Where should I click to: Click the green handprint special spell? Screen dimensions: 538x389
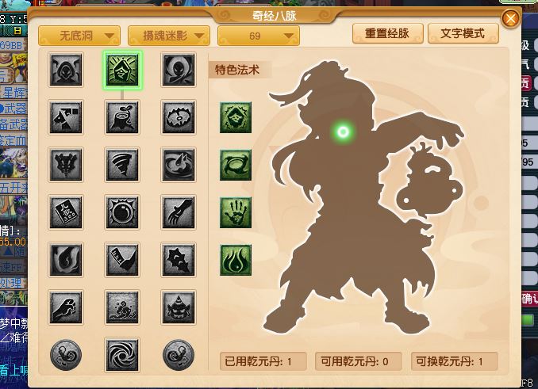click(236, 212)
